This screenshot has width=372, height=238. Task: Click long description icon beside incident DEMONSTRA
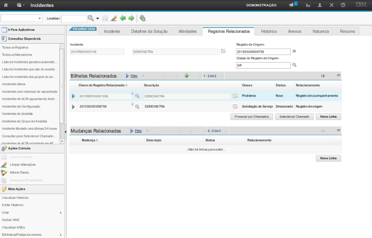pos(223,52)
